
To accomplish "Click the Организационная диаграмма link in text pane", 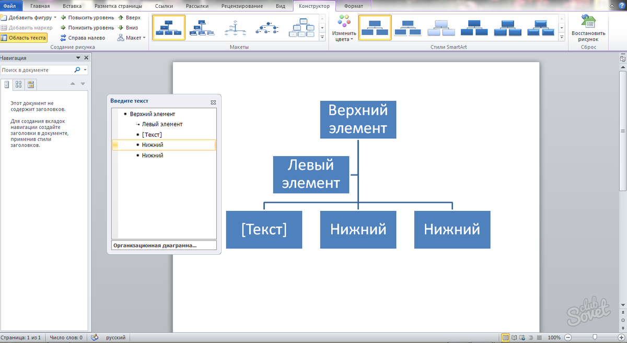I will click(155, 245).
